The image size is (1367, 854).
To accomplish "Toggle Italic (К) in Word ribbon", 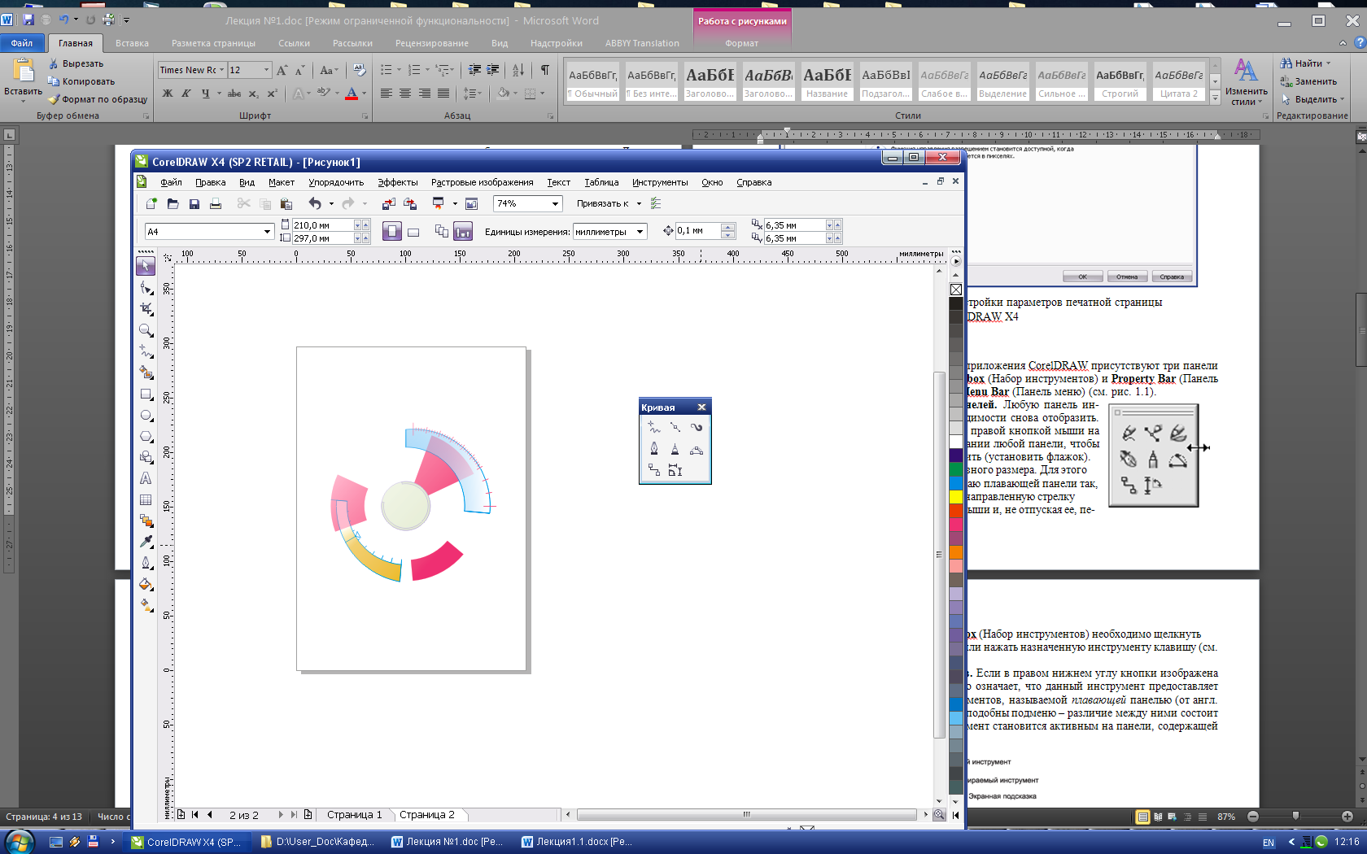I will tap(186, 94).
